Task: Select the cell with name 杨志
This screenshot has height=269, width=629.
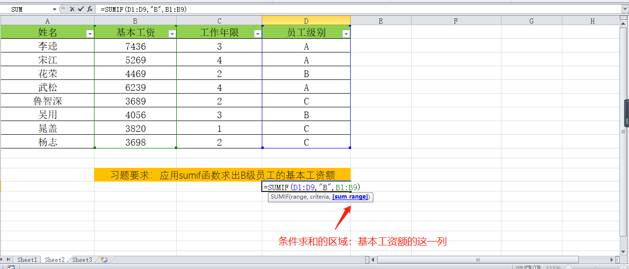Action: click(47, 142)
